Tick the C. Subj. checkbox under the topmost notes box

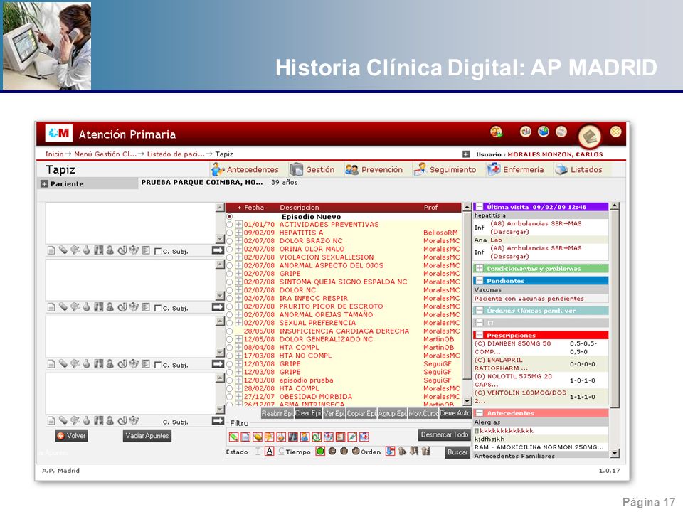[158, 251]
